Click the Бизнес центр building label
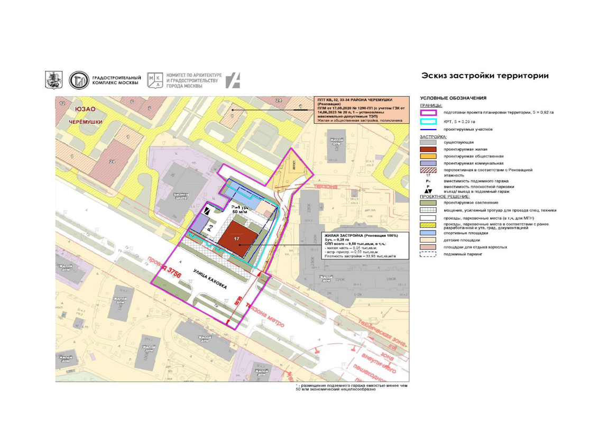The image size is (598, 423). [181, 196]
